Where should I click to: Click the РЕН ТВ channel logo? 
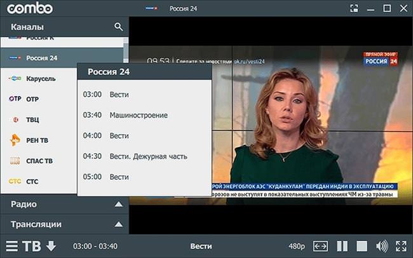(15, 140)
